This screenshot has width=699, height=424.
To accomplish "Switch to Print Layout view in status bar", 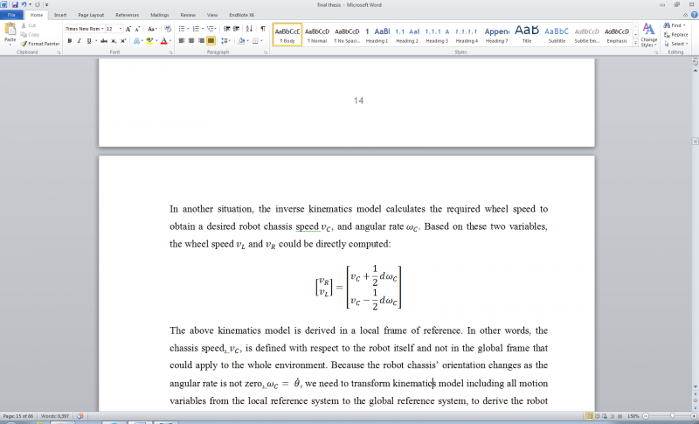I will 589,416.
